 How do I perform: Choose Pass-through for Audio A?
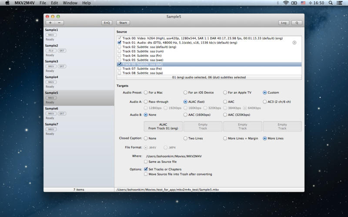(x=146, y=102)
